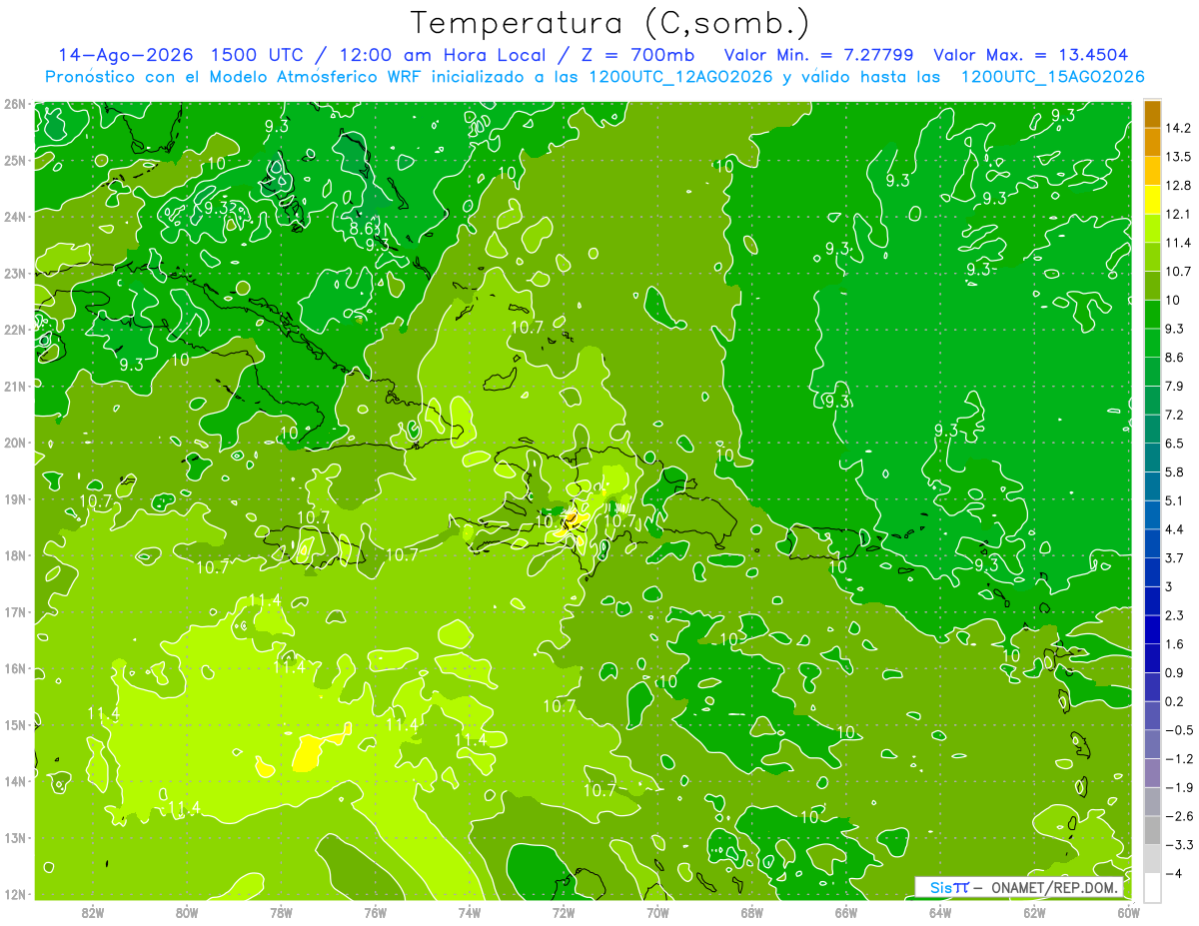Click the "21N" latitude axis label
1199x926 pixels.
pos(15,386)
